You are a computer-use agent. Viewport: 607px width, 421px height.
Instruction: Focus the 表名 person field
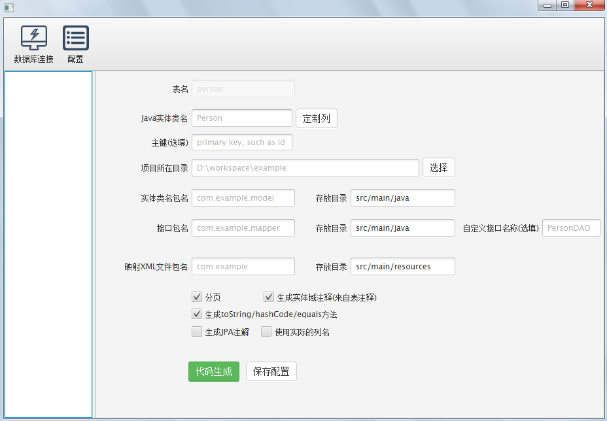[243, 89]
